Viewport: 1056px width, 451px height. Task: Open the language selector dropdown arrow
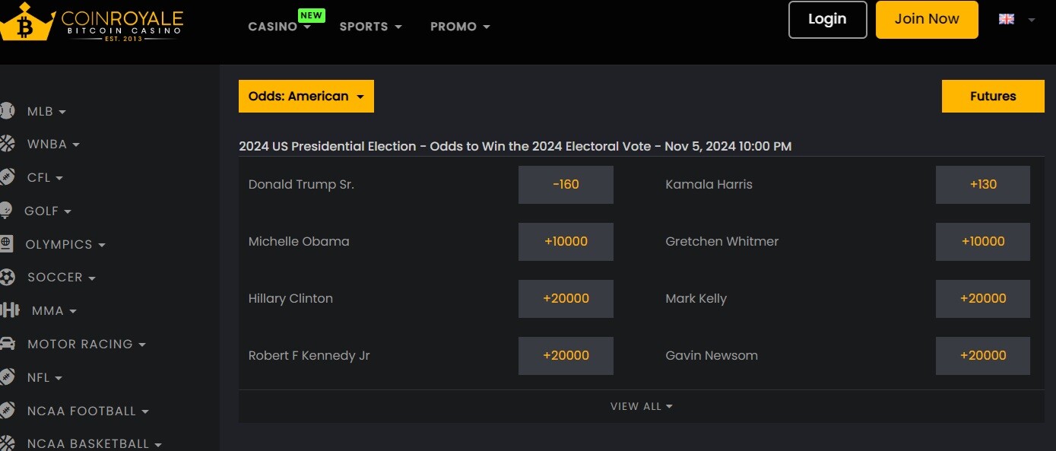(x=1031, y=20)
